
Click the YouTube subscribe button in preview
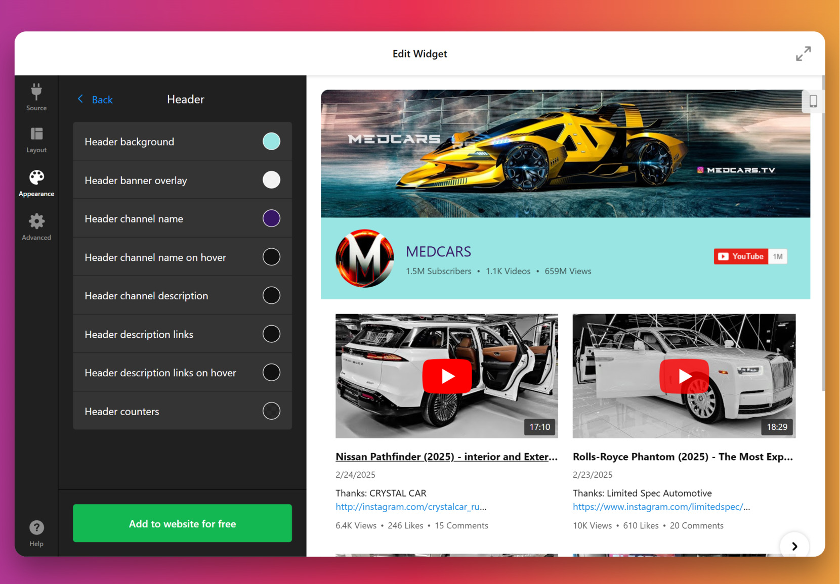point(741,256)
